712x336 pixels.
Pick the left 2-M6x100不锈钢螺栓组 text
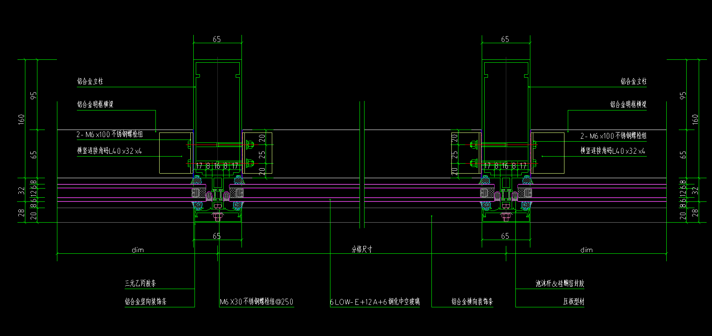110,134
